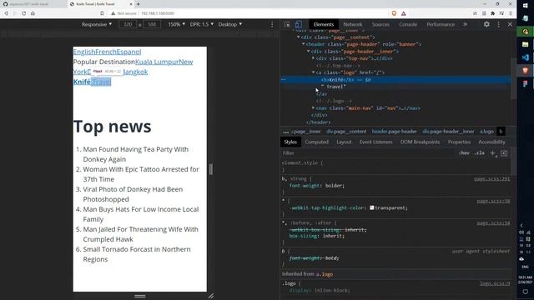Open the Windows notification center icon

[525, 292]
